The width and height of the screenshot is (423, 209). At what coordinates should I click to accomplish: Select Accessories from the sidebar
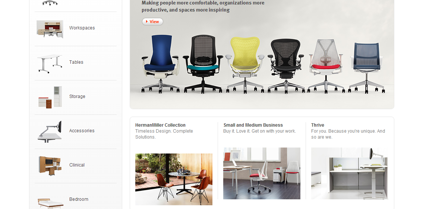click(x=82, y=130)
